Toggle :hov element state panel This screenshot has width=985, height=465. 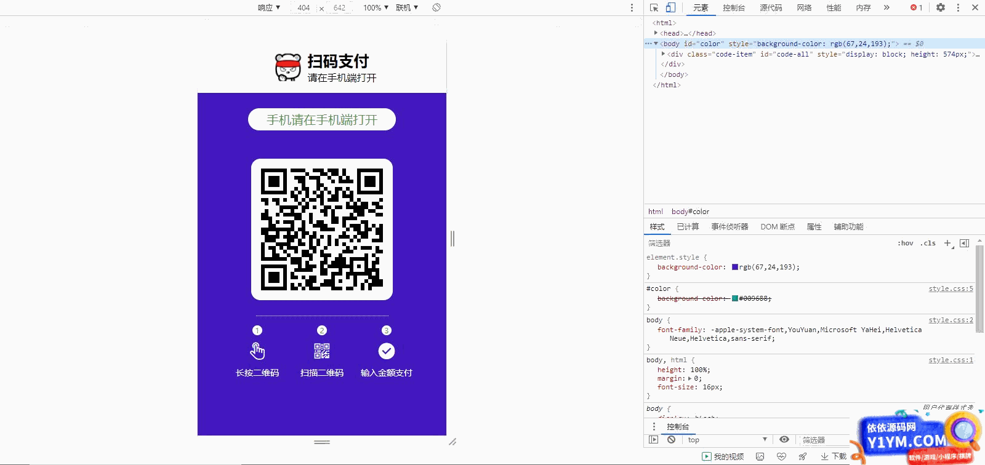pos(906,243)
